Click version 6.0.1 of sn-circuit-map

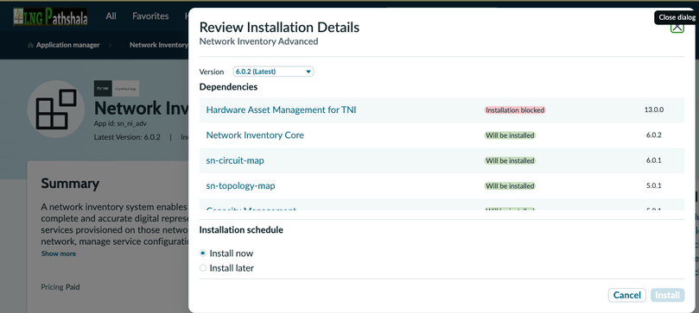[x=654, y=160]
